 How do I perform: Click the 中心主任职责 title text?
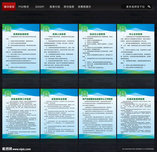click(x=136, y=34)
